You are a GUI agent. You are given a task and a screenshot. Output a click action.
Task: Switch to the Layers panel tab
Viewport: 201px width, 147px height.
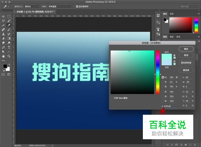click(x=165, y=37)
